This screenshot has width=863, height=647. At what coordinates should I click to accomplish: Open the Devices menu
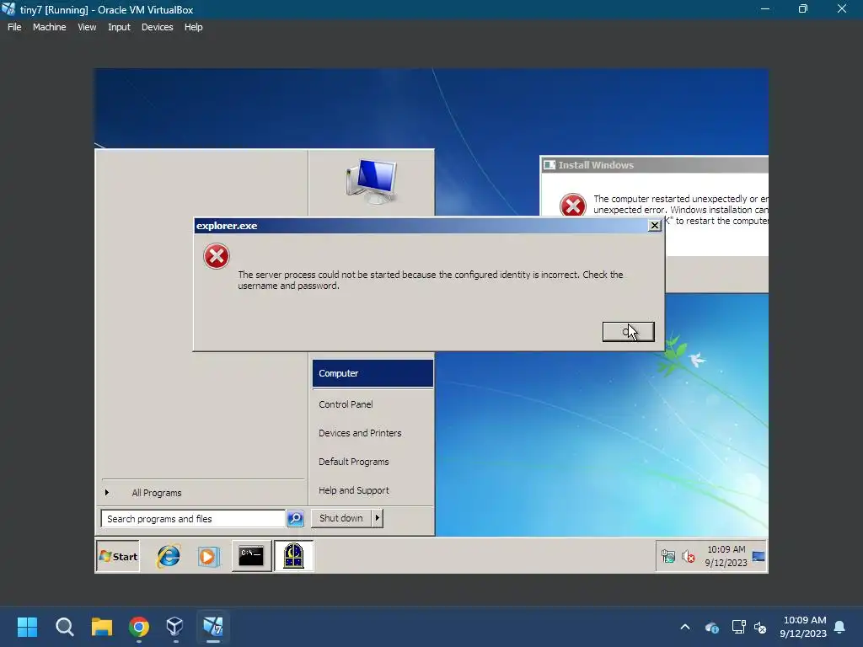[158, 27]
